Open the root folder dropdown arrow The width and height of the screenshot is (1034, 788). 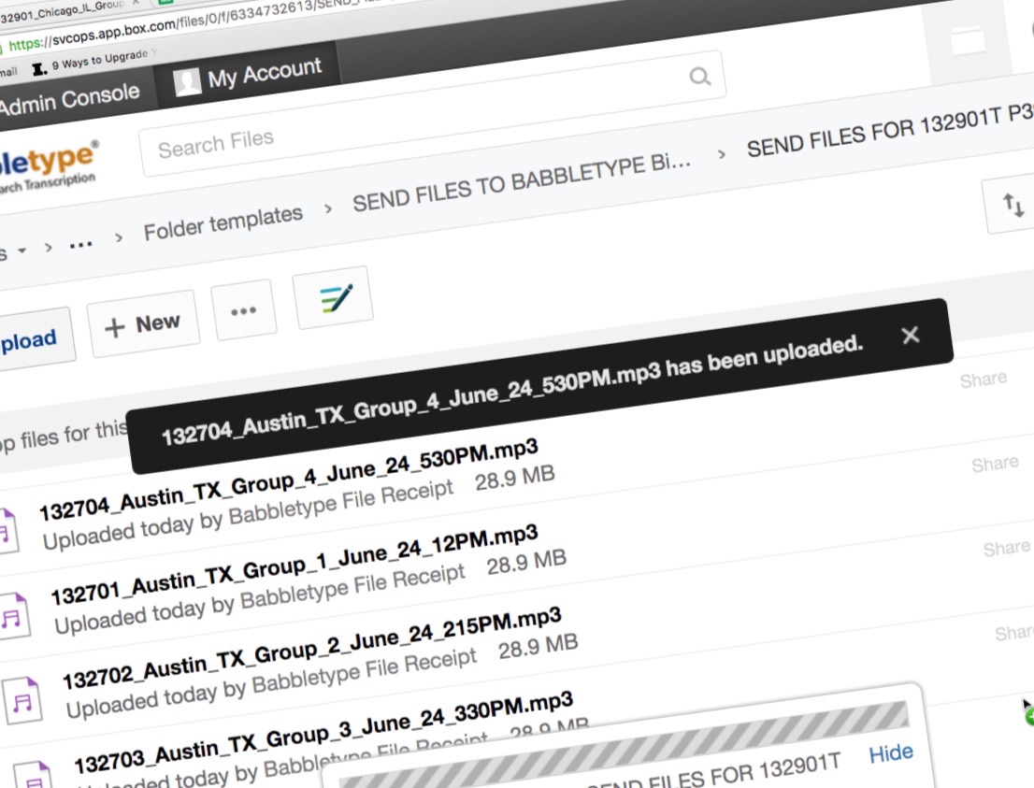point(22,251)
